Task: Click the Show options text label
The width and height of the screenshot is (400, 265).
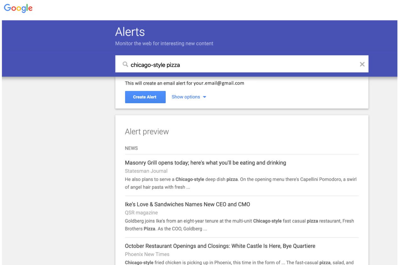Action: 186,97
